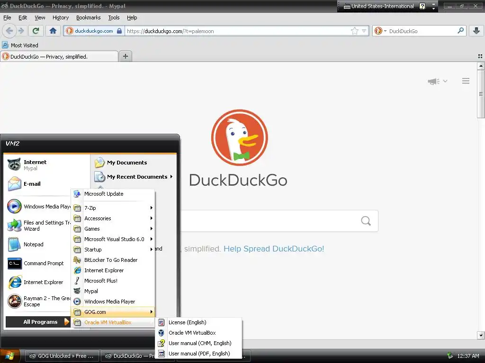This screenshot has height=363, width=485.
Task: Open Files and Settings Transfer Wizard
Action: point(38,225)
